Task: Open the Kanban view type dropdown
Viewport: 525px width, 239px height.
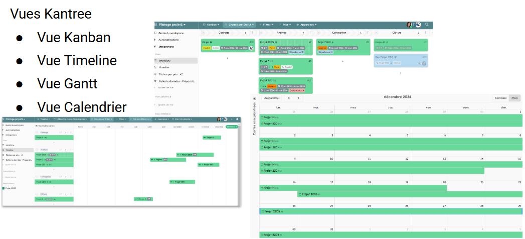Action: 212,25
